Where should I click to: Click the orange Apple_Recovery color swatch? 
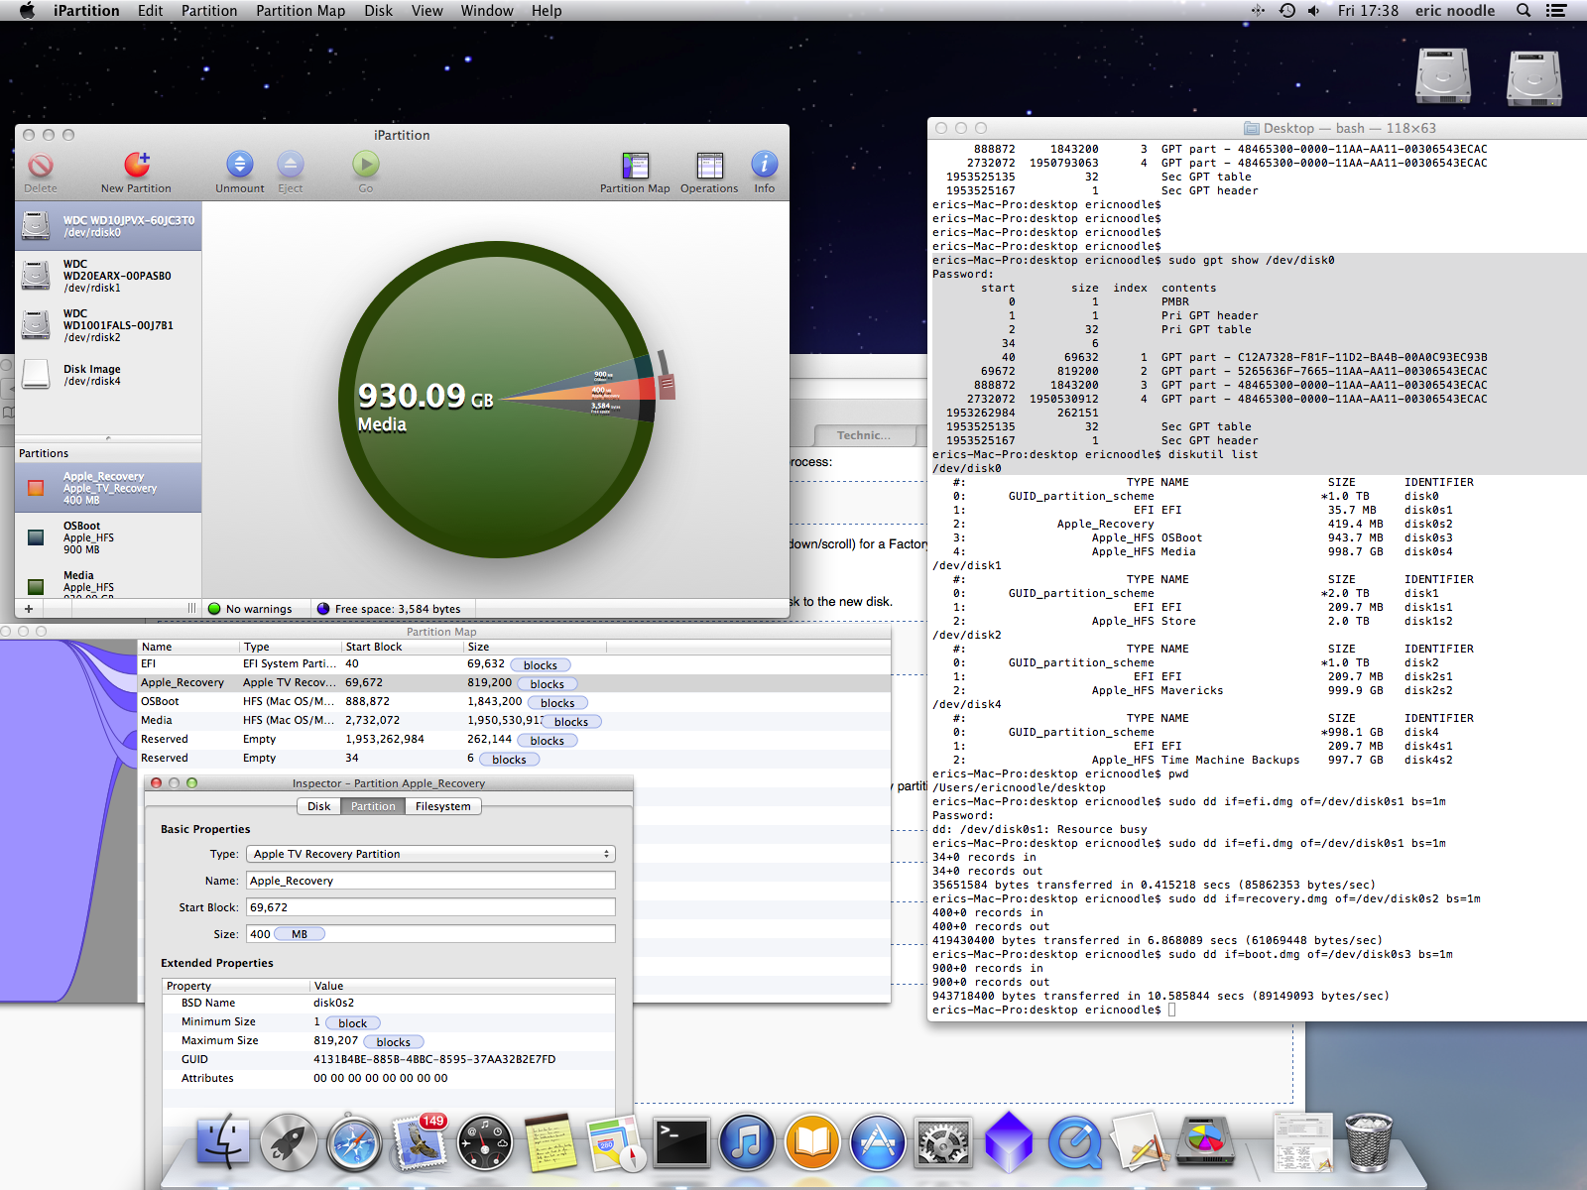coord(36,488)
